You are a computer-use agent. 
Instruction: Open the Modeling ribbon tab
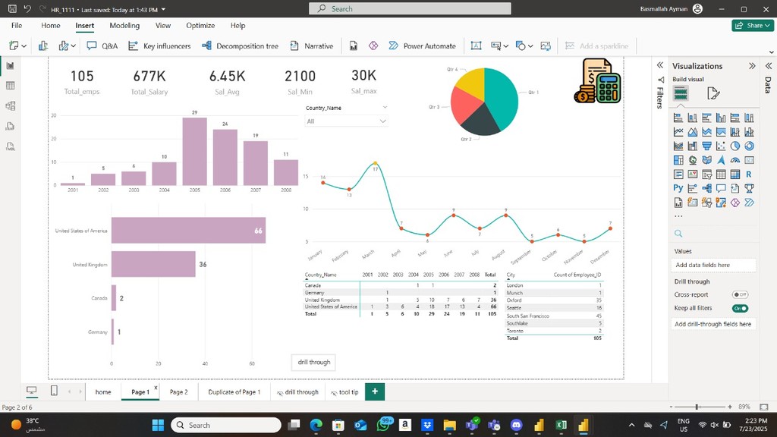pyautogui.click(x=124, y=25)
